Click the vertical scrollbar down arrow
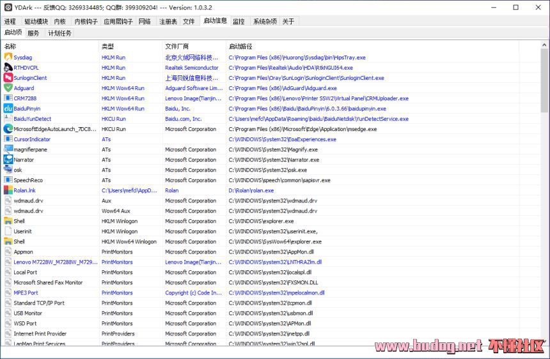550x359 pixels. click(544, 341)
